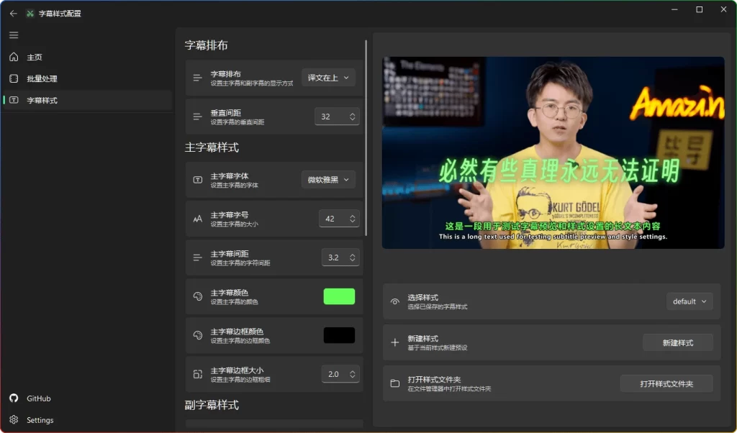Open the 字幕排布 dropdown showing 译文在上
737x433 pixels.
point(328,77)
